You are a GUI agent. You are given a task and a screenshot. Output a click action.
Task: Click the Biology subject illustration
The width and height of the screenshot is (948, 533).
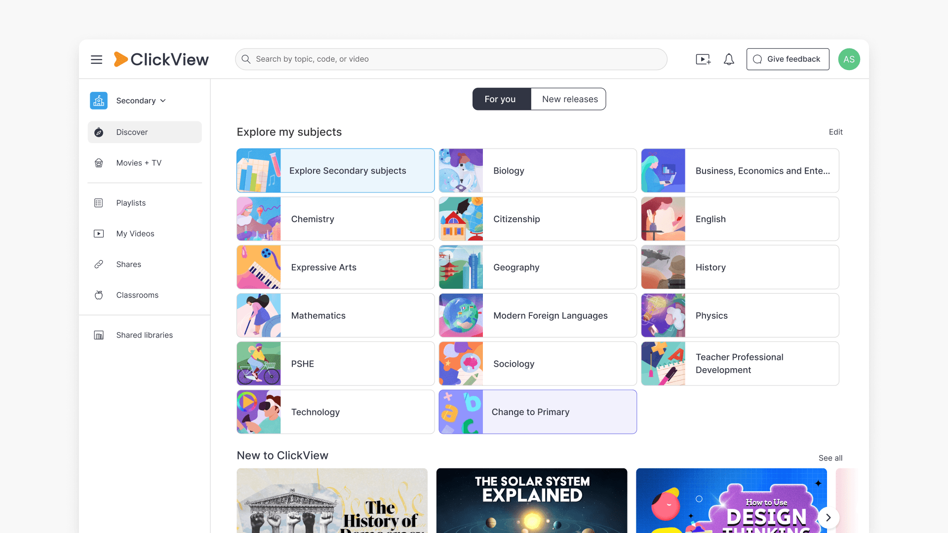tap(461, 171)
